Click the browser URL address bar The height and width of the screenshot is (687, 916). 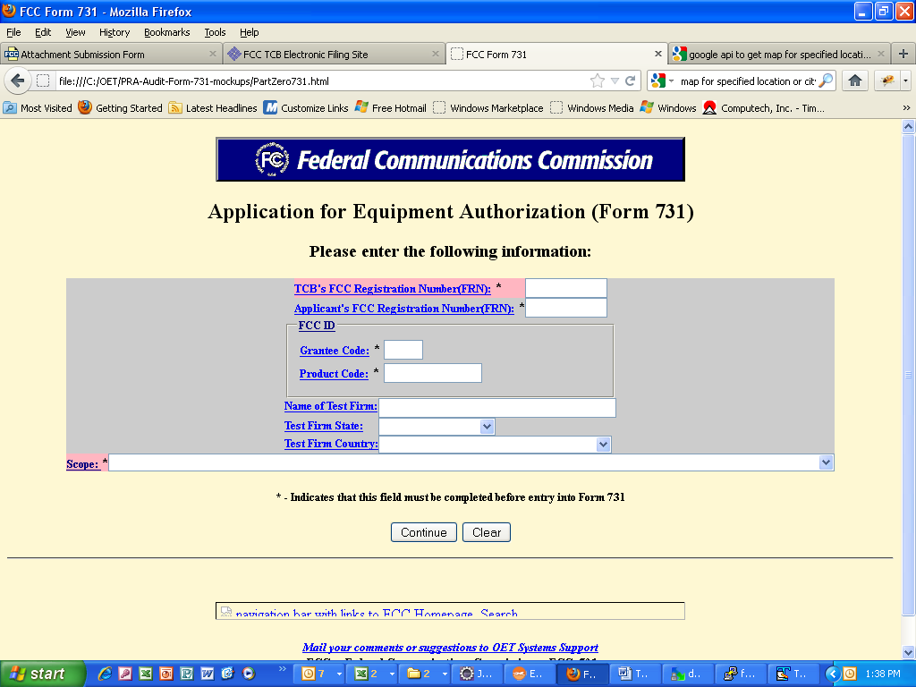321,81
